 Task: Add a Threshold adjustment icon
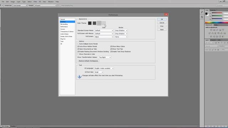click(217, 37)
